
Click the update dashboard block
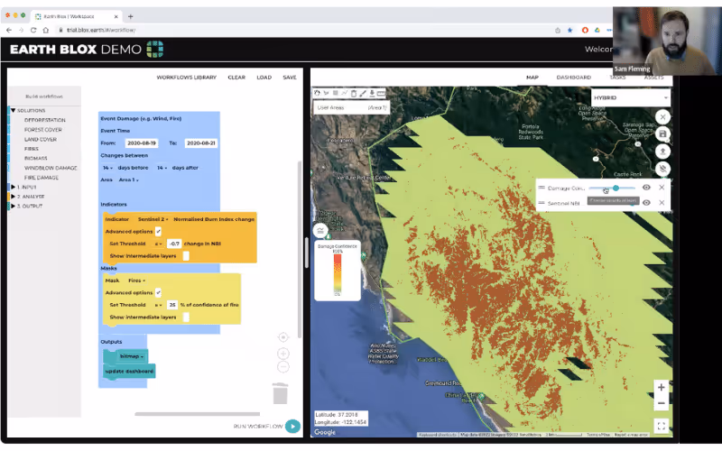point(129,371)
